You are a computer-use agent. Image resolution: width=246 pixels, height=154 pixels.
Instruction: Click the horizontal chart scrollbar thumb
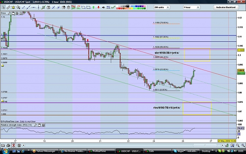point(205,145)
